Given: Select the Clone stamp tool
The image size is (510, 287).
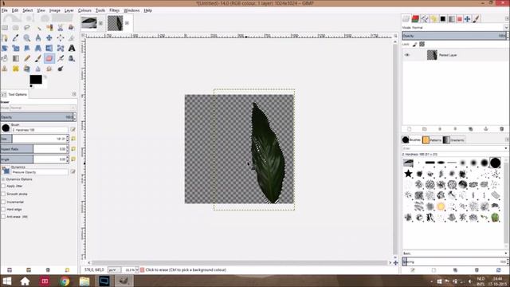Looking at the screenshot, I should coord(5,69).
